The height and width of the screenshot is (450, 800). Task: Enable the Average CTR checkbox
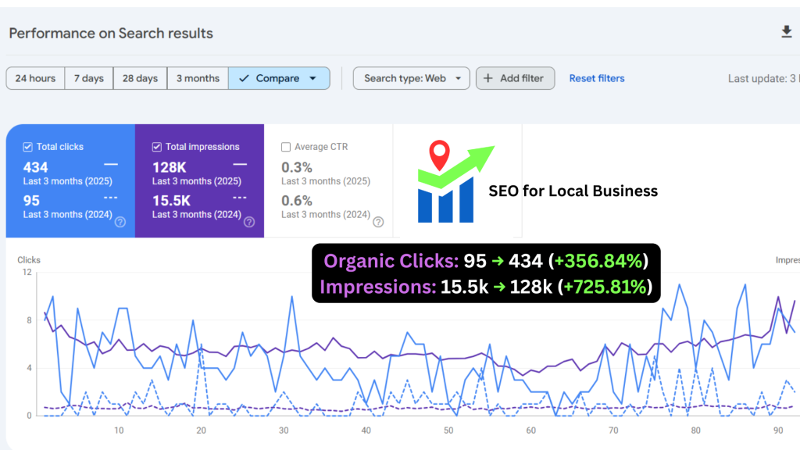(x=286, y=146)
